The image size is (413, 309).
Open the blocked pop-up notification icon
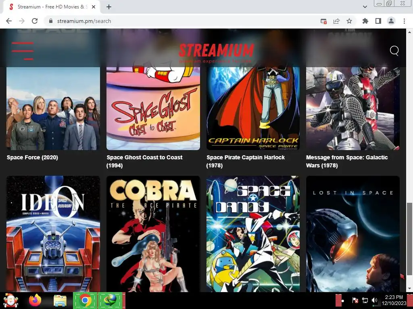coord(324,21)
